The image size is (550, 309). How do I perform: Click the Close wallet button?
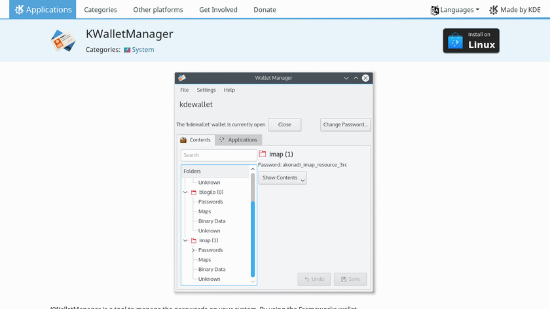tap(284, 124)
